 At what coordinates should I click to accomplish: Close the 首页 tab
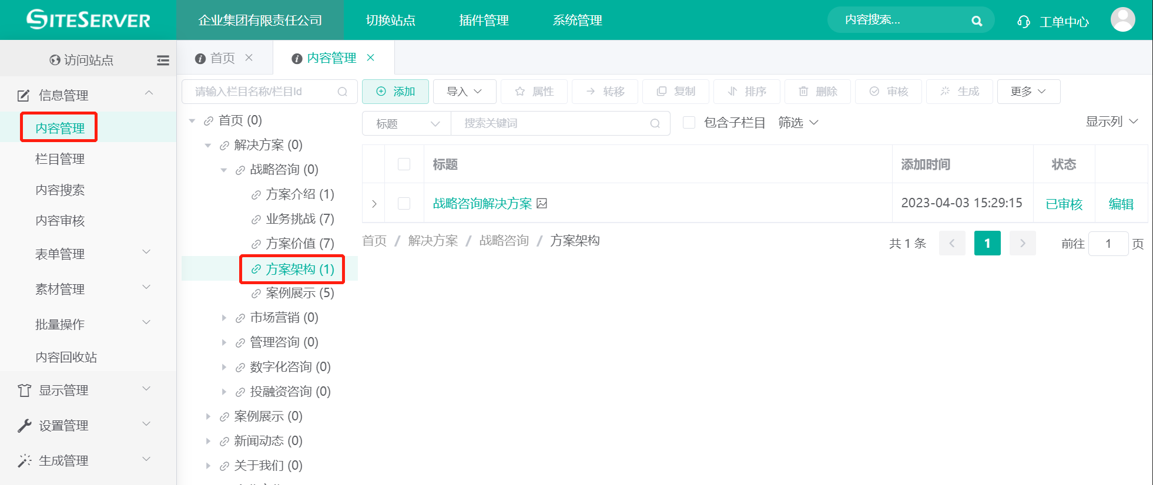tap(249, 58)
